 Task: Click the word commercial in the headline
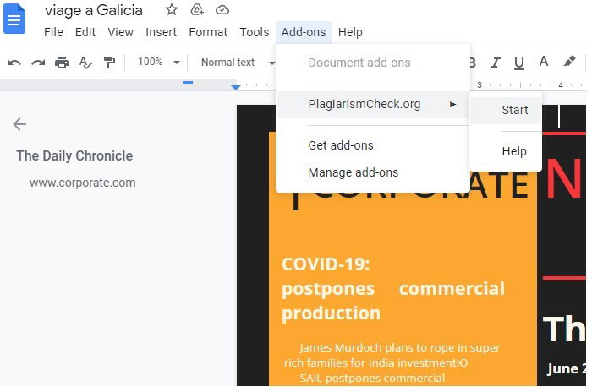pyautogui.click(x=452, y=288)
